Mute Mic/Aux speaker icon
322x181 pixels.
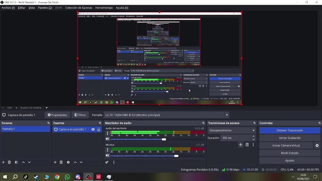tap(107, 156)
